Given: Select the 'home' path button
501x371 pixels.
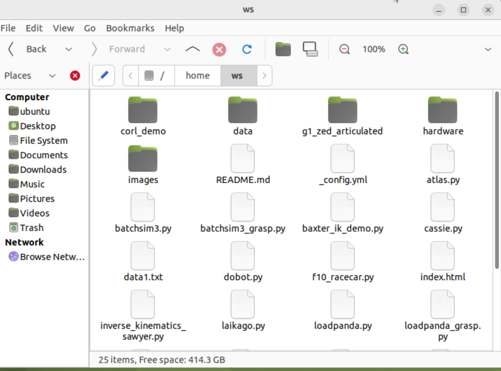Looking at the screenshot, I should coord(198,76).
